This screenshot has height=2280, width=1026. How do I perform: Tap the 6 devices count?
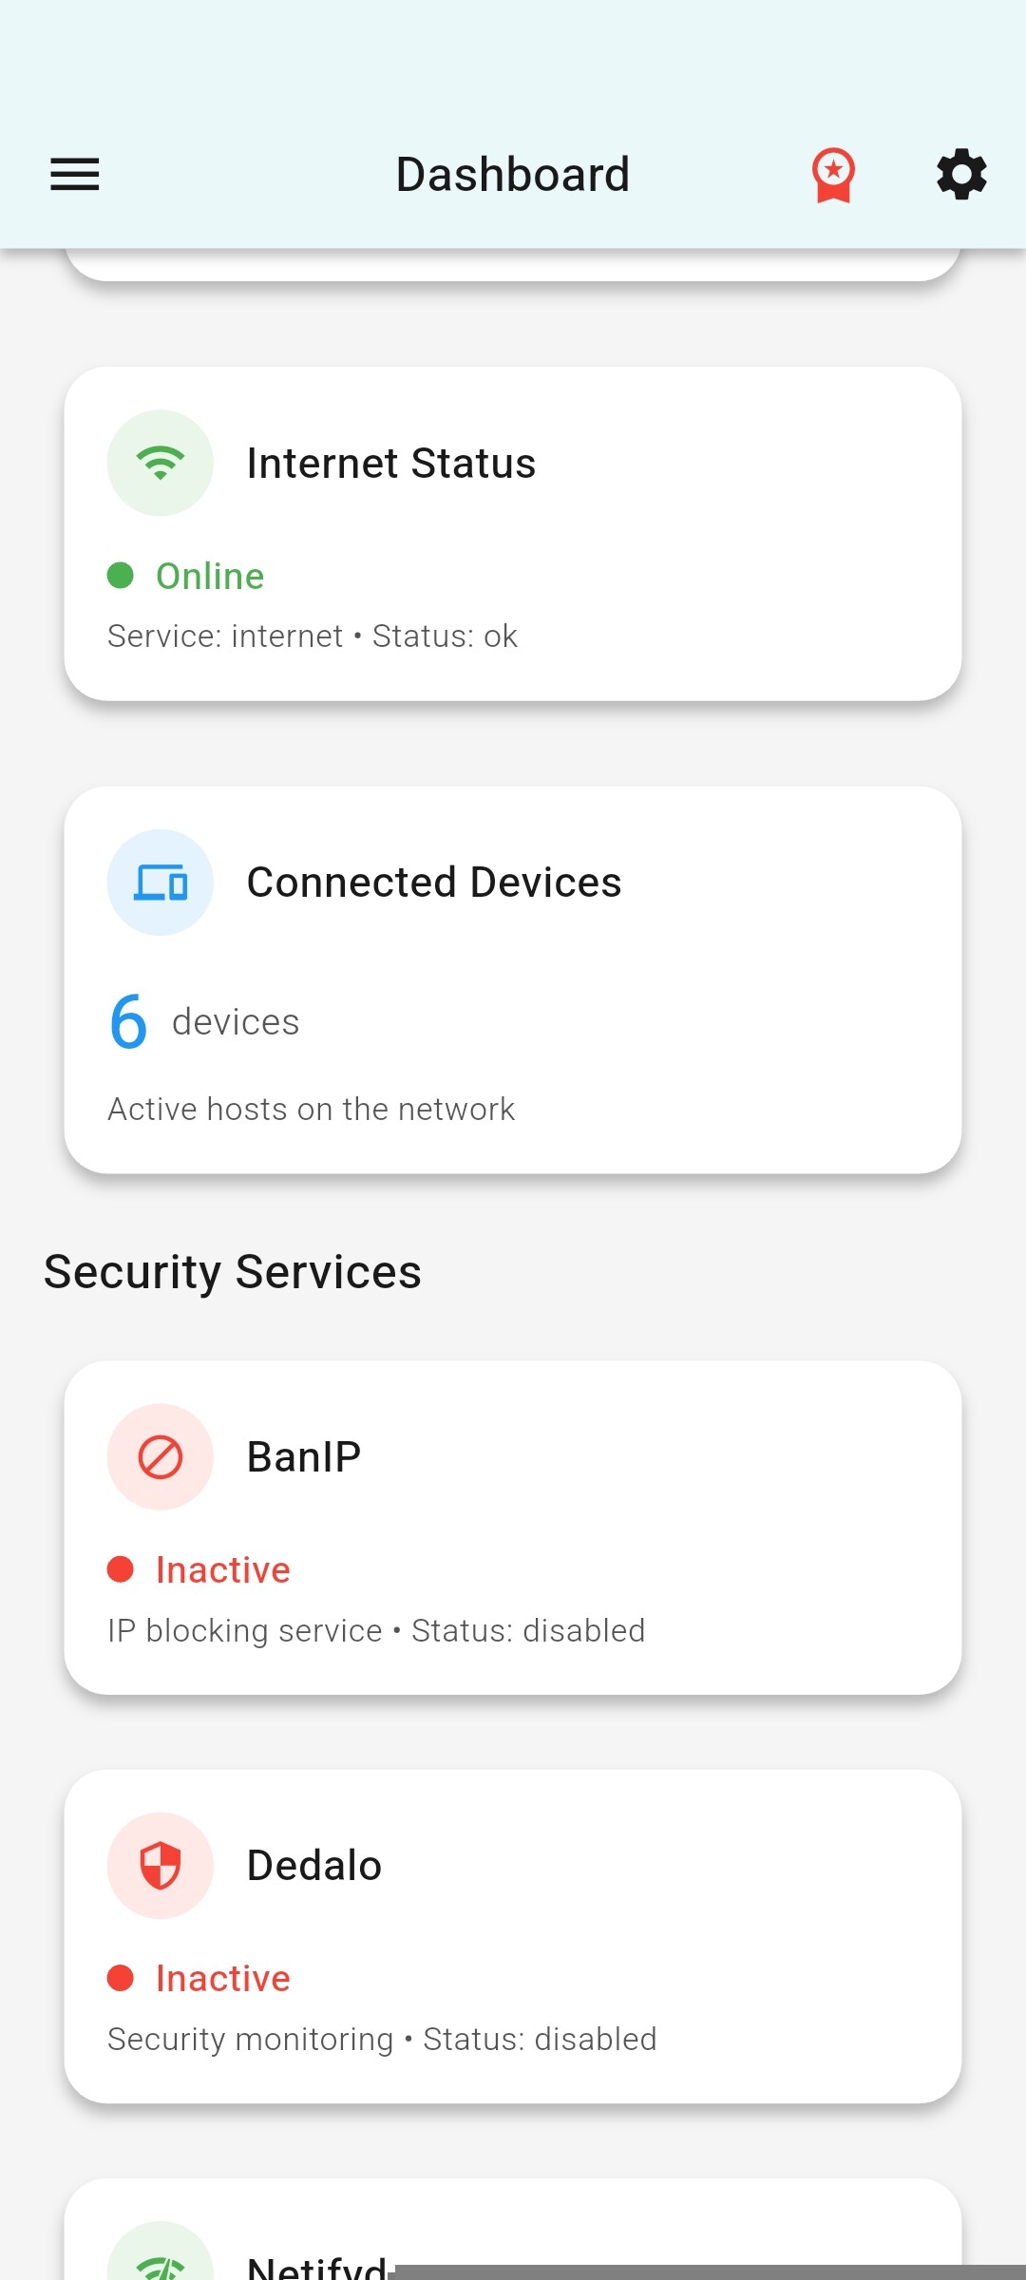tap(129, 1022)
